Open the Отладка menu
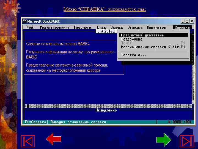Screen dimensions: 198x149 135,27
